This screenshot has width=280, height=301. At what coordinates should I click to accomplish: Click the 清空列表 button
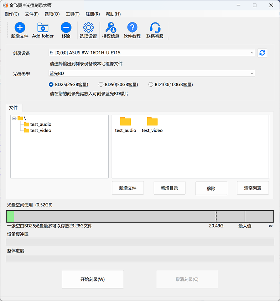(x=253, y=188)
